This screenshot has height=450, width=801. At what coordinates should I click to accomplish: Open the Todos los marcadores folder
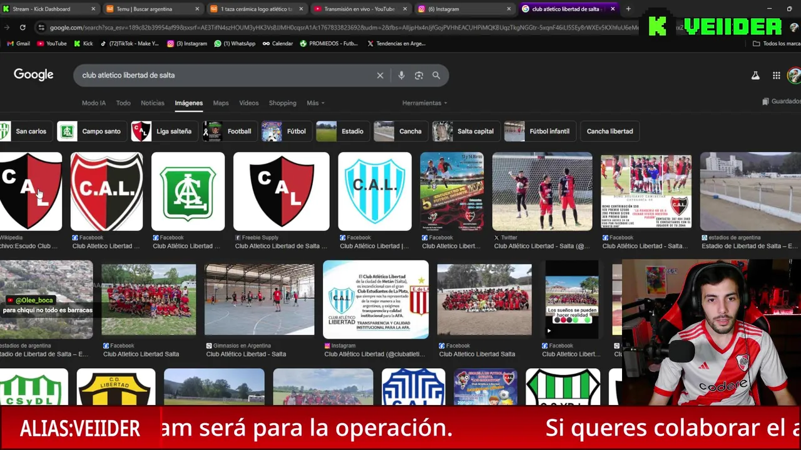(777, 44)
